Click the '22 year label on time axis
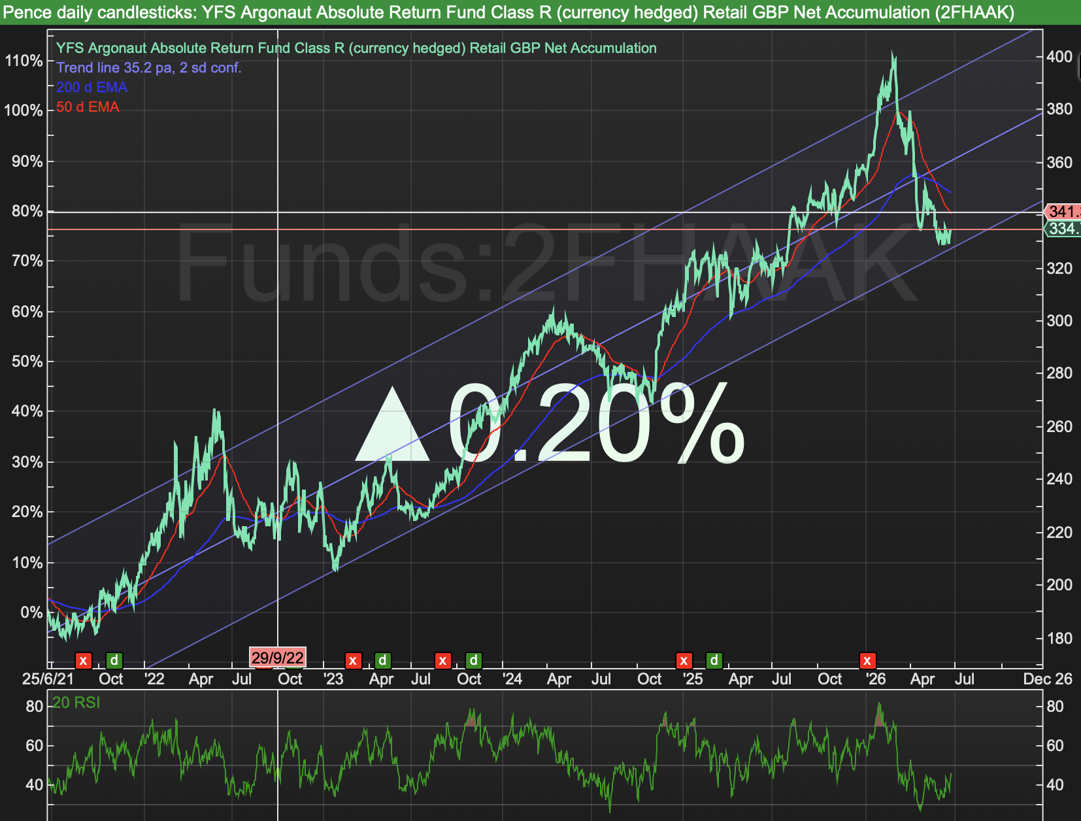The image size is (1081, 821). [x=154, y=679]
